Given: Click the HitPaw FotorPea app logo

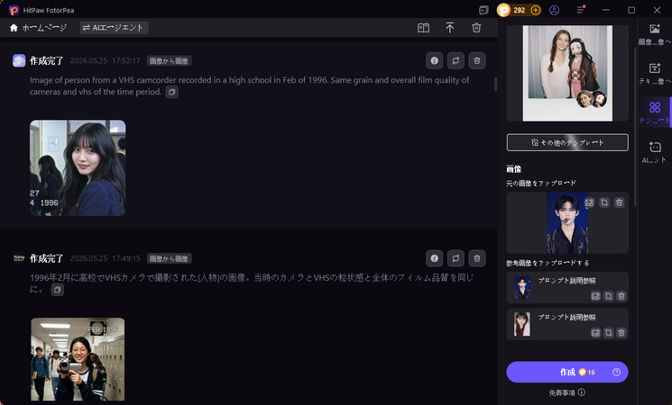Looking at the screenshot, I should tap(14, 10).
